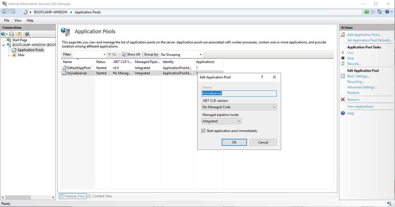The height and width of the screenshot is (207, 395).
Task: Open the Help menu
Action: tap(30, 20)
